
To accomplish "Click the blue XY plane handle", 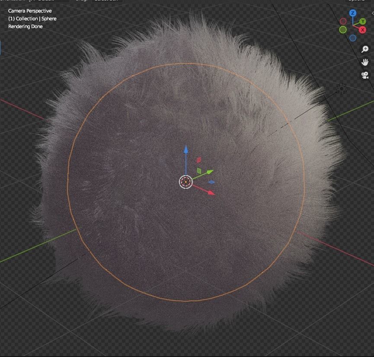I will (x=211, y=182).
